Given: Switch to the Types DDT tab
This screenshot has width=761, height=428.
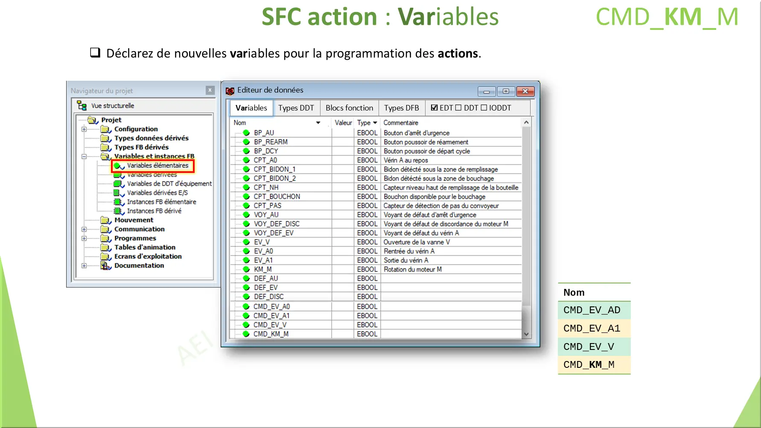Looking at the screenshot, I should [297, 108].
